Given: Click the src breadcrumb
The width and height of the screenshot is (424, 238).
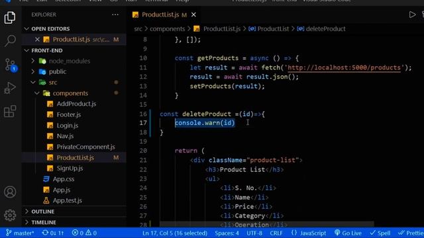Looking at the screenshot, I should coord(138,29).
